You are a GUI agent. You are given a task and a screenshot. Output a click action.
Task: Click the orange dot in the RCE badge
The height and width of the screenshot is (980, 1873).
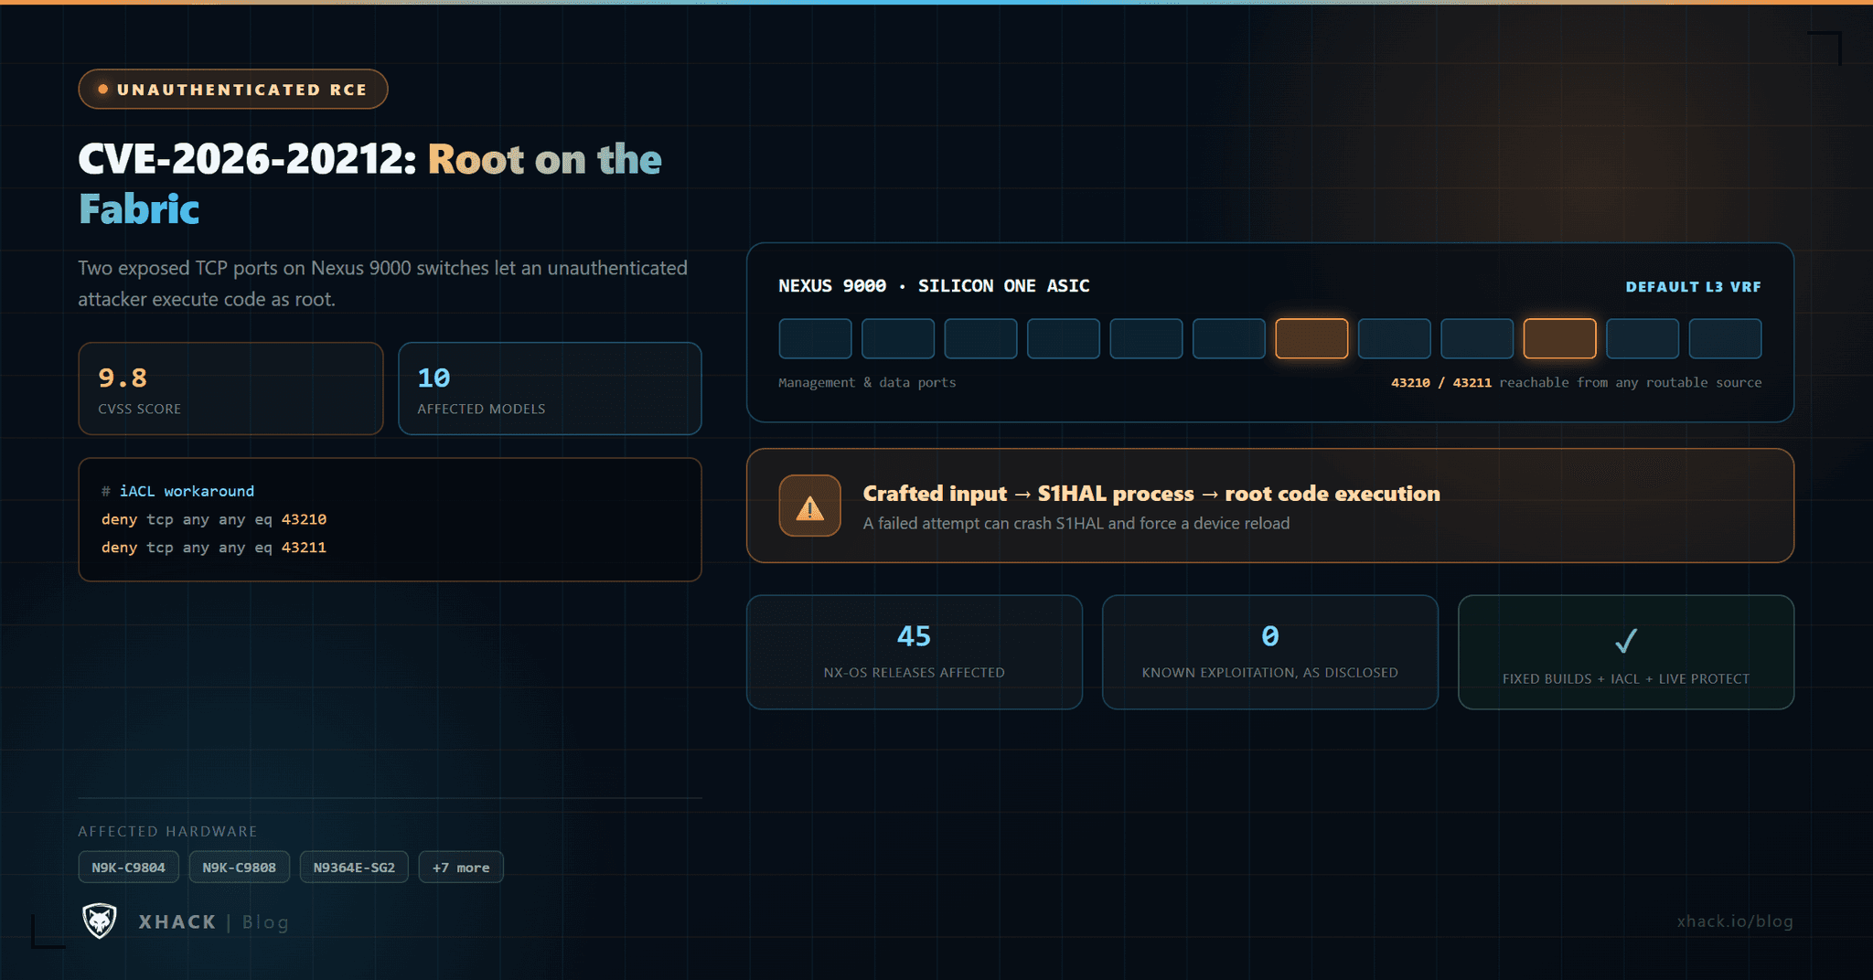pos(103,90)
